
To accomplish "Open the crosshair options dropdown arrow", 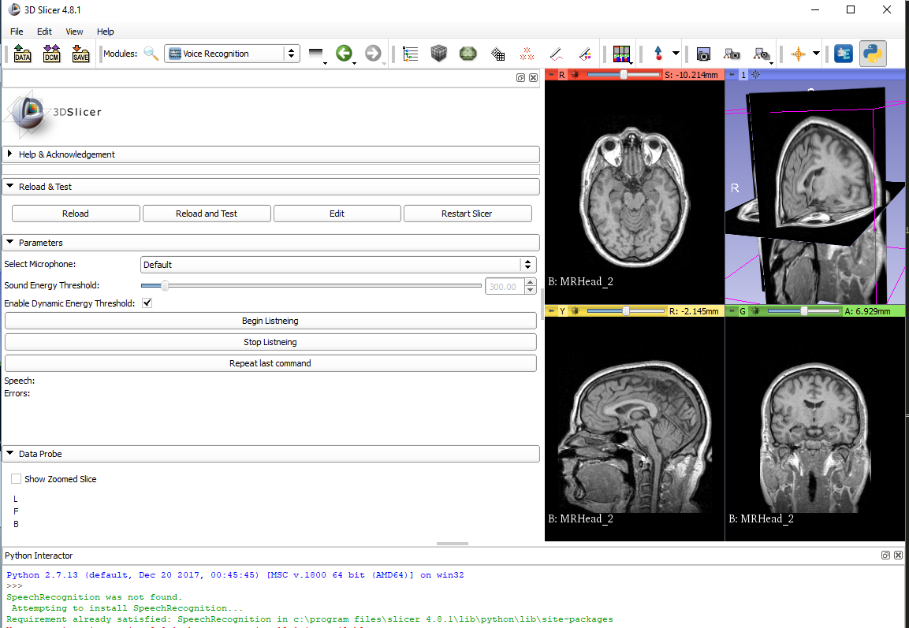I will click(x=816, y=54).
